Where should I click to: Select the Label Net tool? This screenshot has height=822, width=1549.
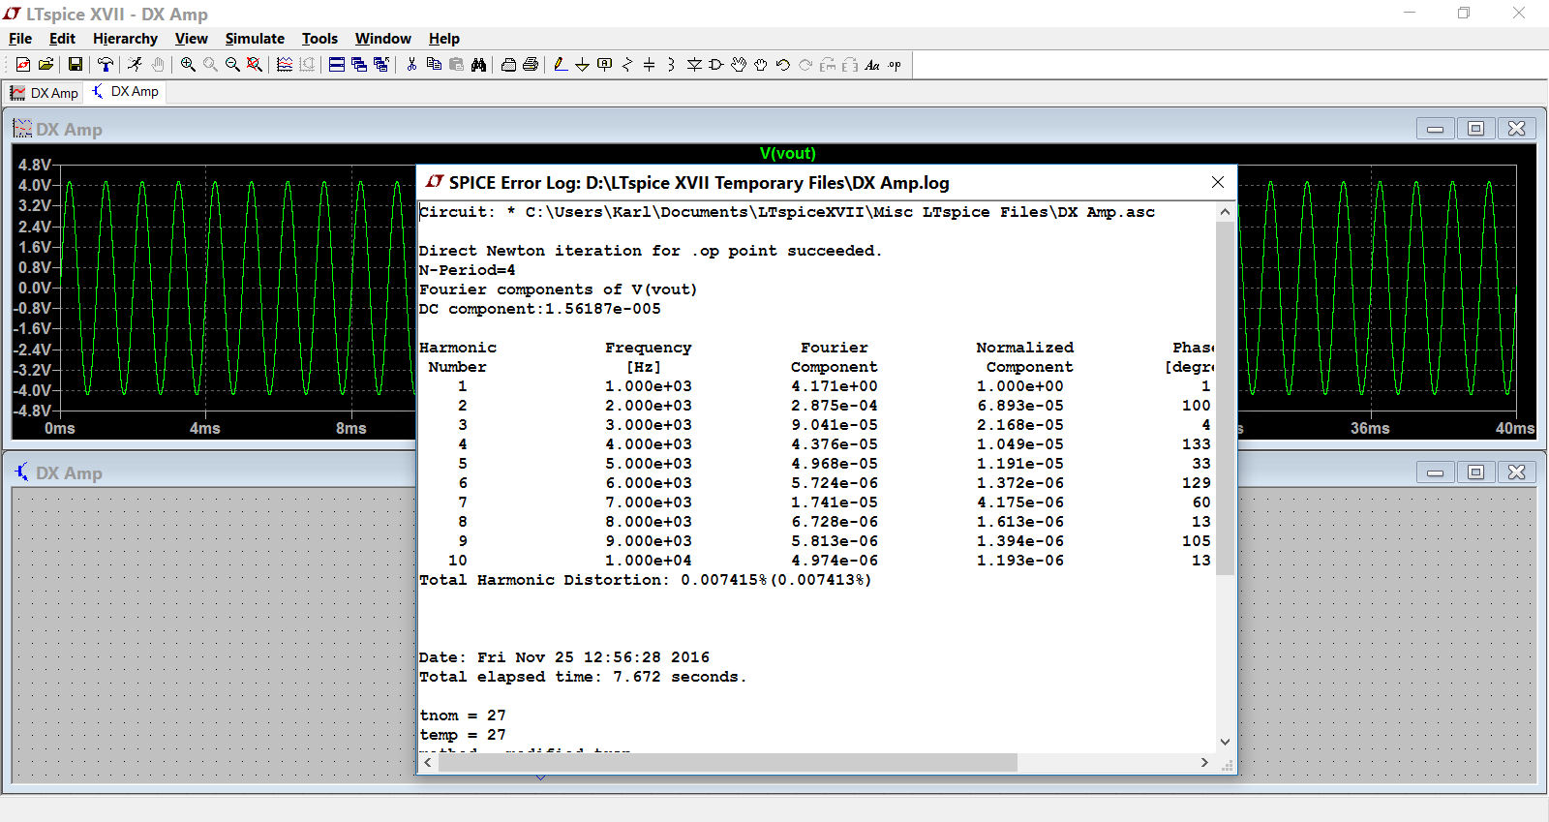click(605, 65)
